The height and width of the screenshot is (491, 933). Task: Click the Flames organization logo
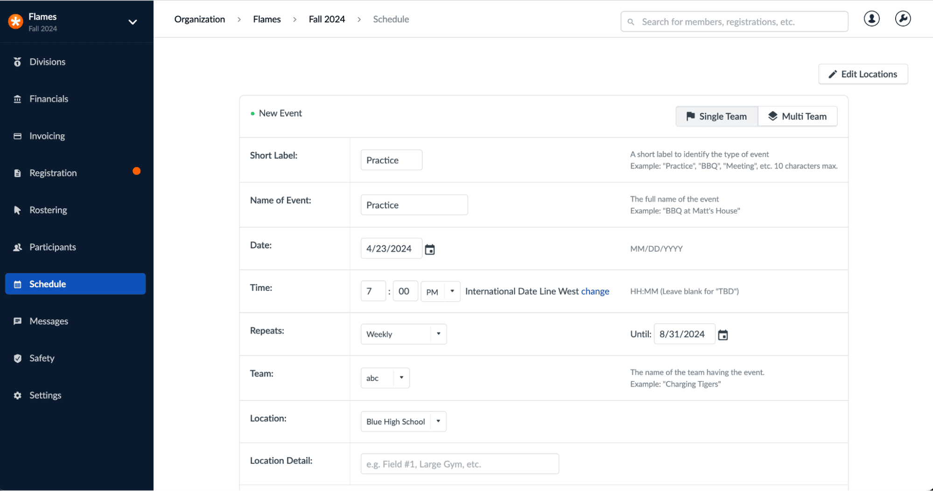click(x=15, y=21)
